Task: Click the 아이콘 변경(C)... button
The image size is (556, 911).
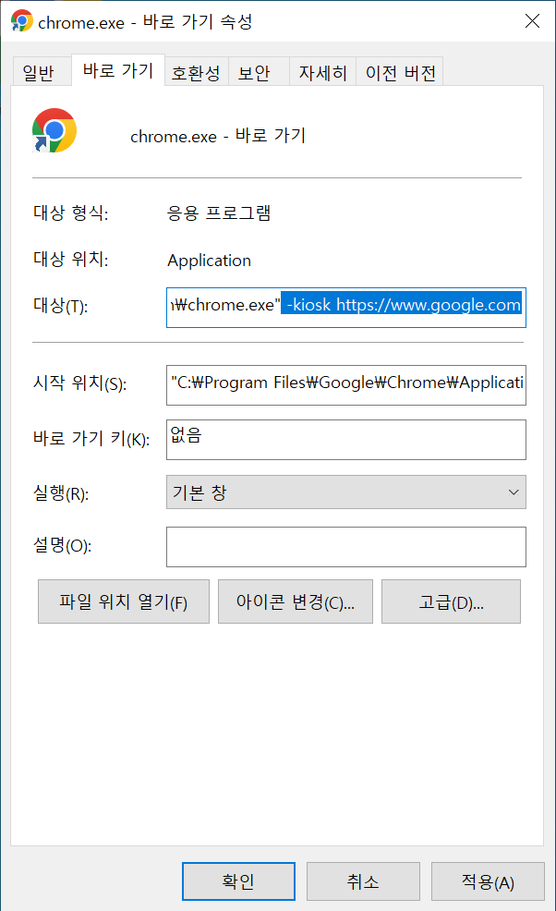Action: (296, 601)
